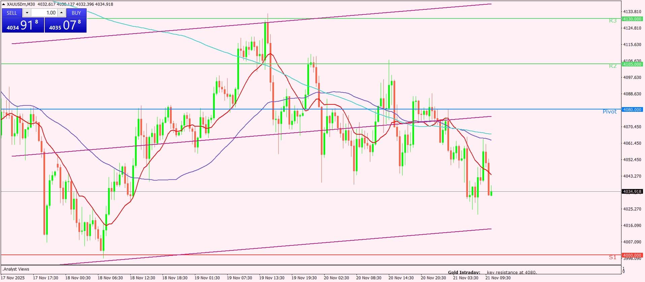The width and height of the screenshot is (645, 282).
Task: Click the XAUUSDm,M30 chart symbol title
Action: coord(24,4)
